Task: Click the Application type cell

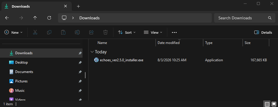Action: click(214, 60)
